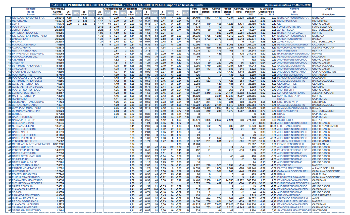350x215 pixels.
Task: Click the '20 años' column header
Action: 99,13
